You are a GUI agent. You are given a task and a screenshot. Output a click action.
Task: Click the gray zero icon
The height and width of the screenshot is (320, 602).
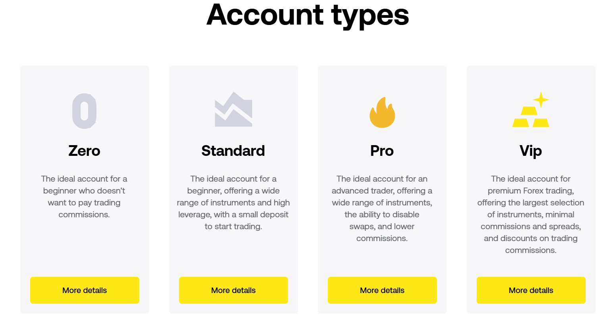tap(85, 111)
